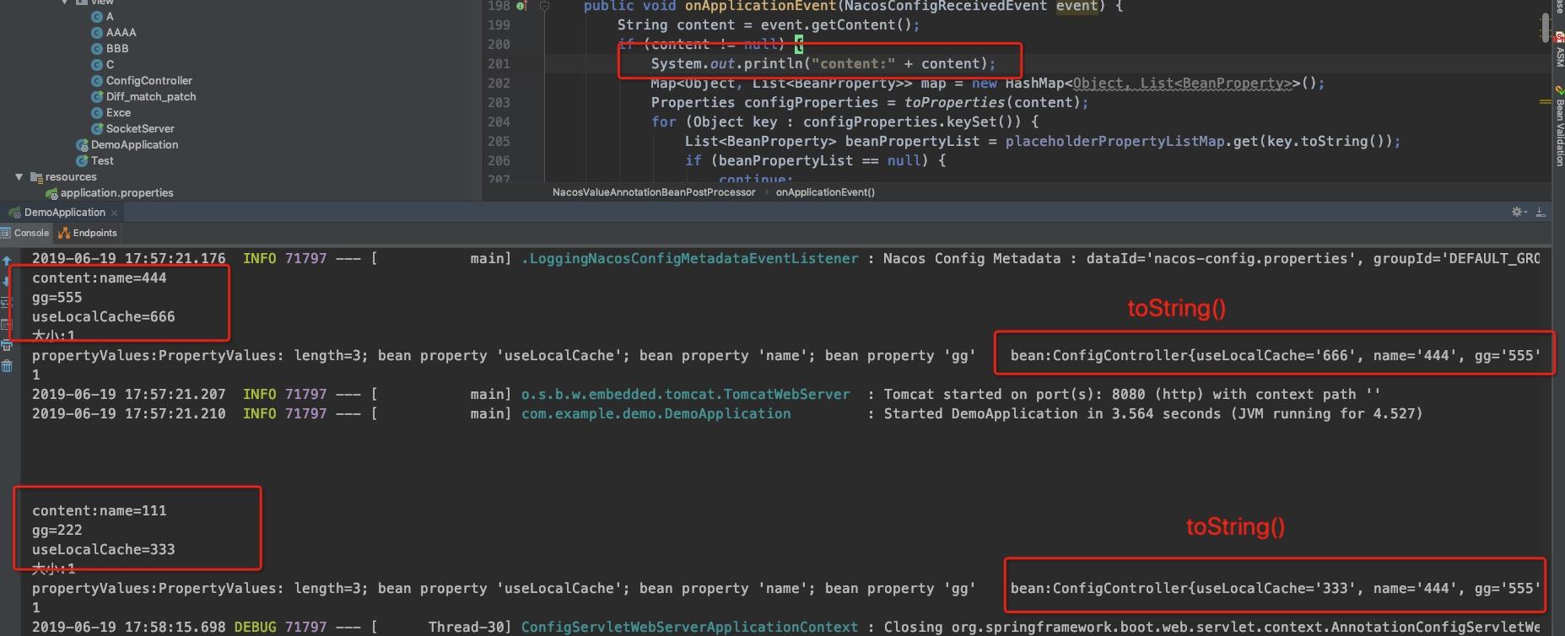
Task: Click the yellow warning stripe mark in editor
Action: point(1545,102)
